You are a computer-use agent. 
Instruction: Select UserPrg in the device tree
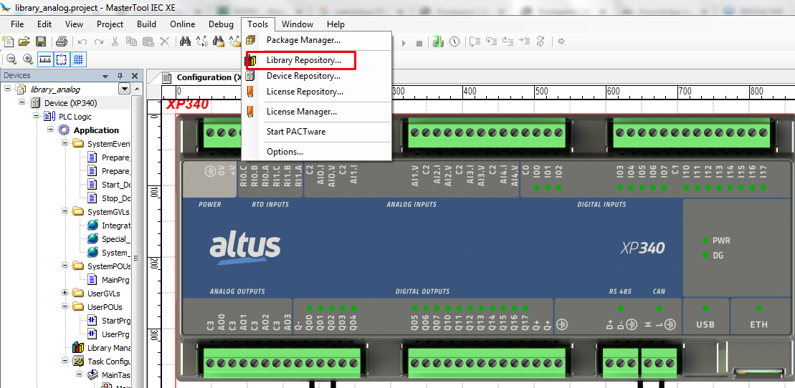pyautogui.click(x=115, y=334)
